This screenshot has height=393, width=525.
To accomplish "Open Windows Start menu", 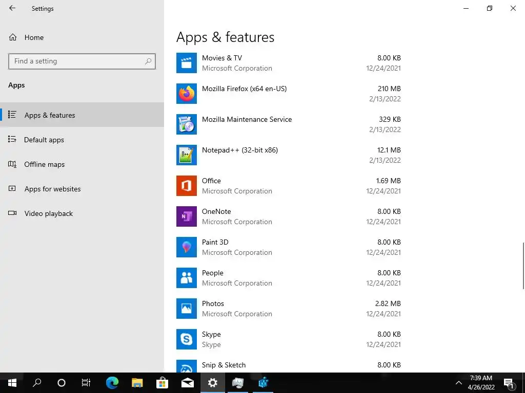I will (x=12, y=383).
